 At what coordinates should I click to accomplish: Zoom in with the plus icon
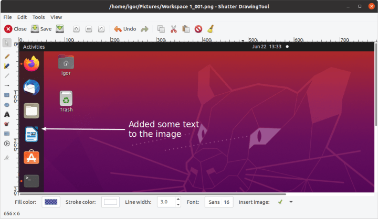click(76, 29)
